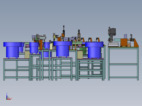
Task: Select the large orange block on the right table
Action: pyautogui.click(x=124, y=42)
